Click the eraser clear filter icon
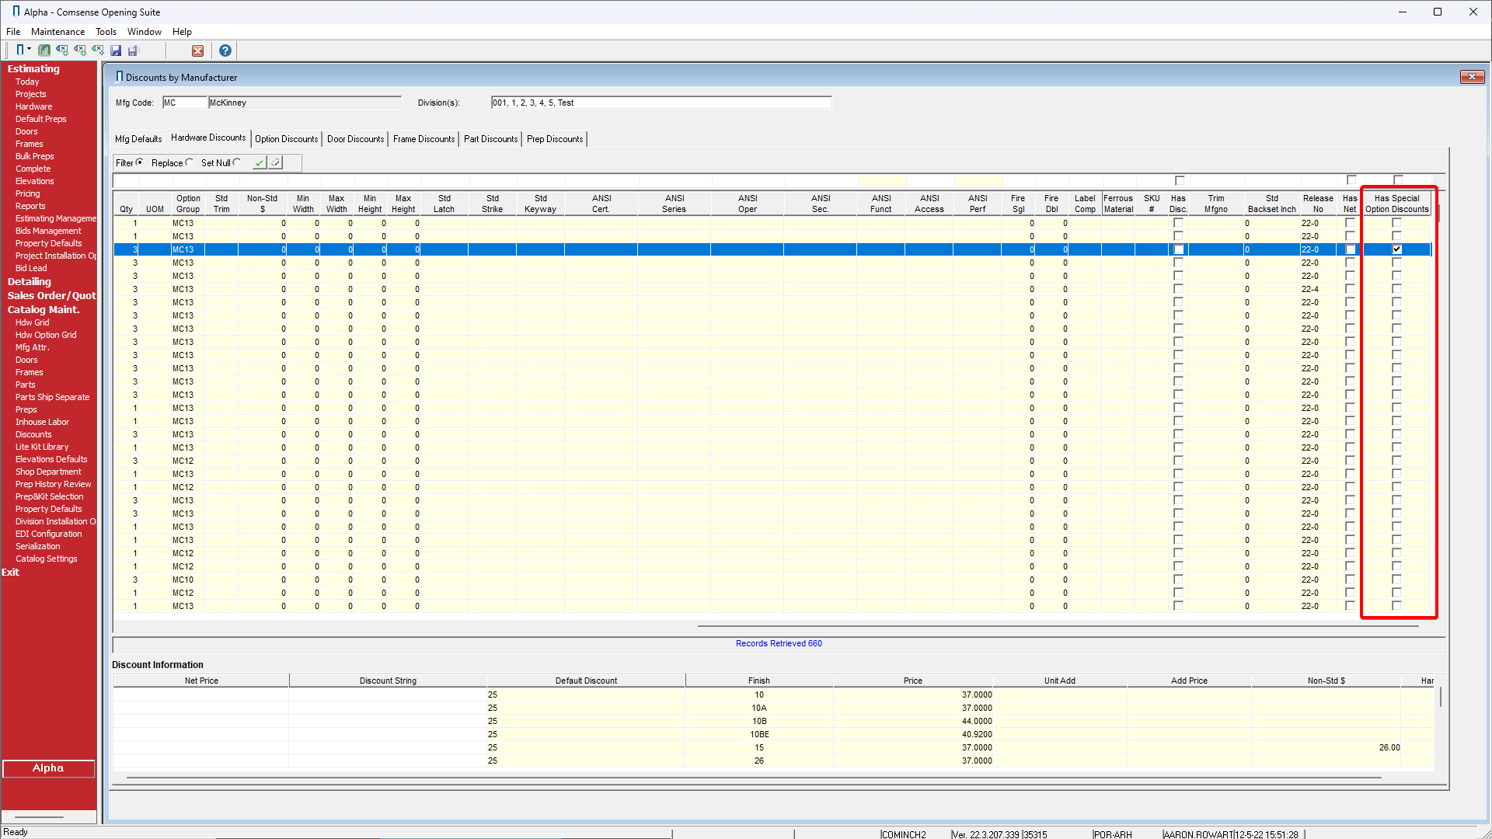1492x839 pixels. [276, 163]
